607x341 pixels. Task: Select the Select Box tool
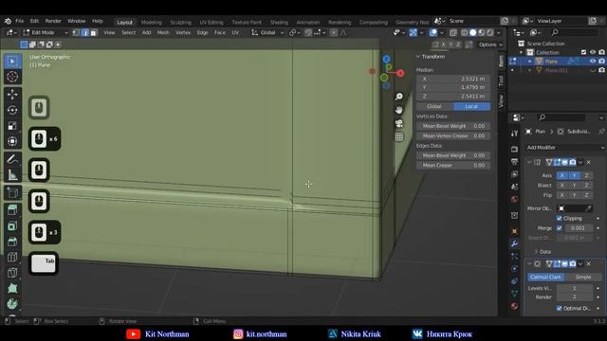pos(12,61)
